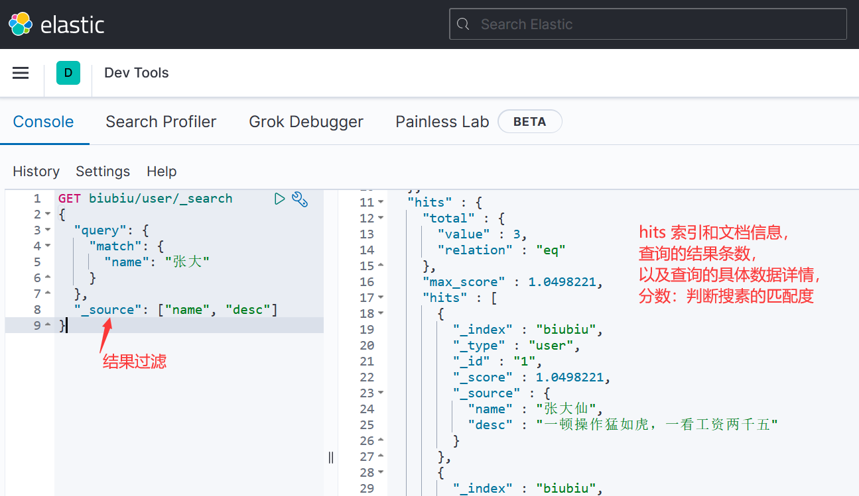This screenshot has height=496, width=859.
Task: Click the search magnifier icon
Action: click(x=464, y=25)
